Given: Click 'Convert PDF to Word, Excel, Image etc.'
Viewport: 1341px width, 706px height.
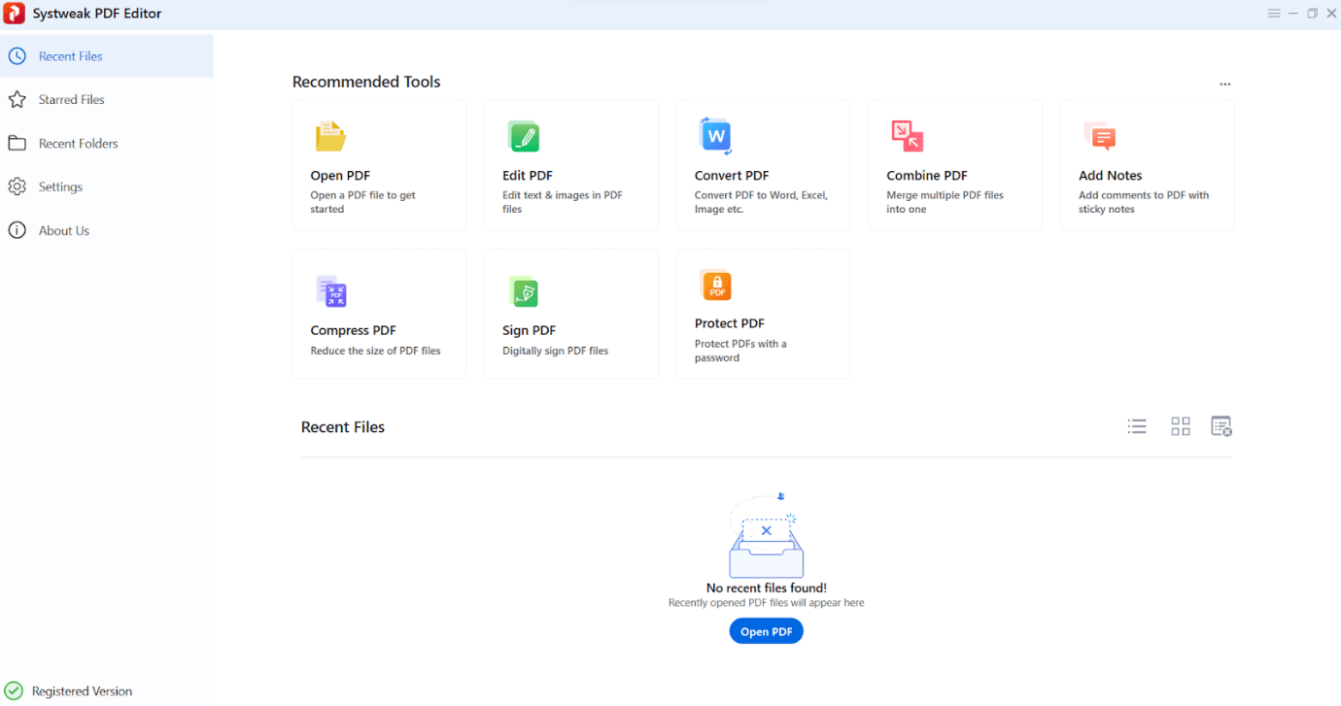Looking at the screenshot, I should click(x=761, y=202).
